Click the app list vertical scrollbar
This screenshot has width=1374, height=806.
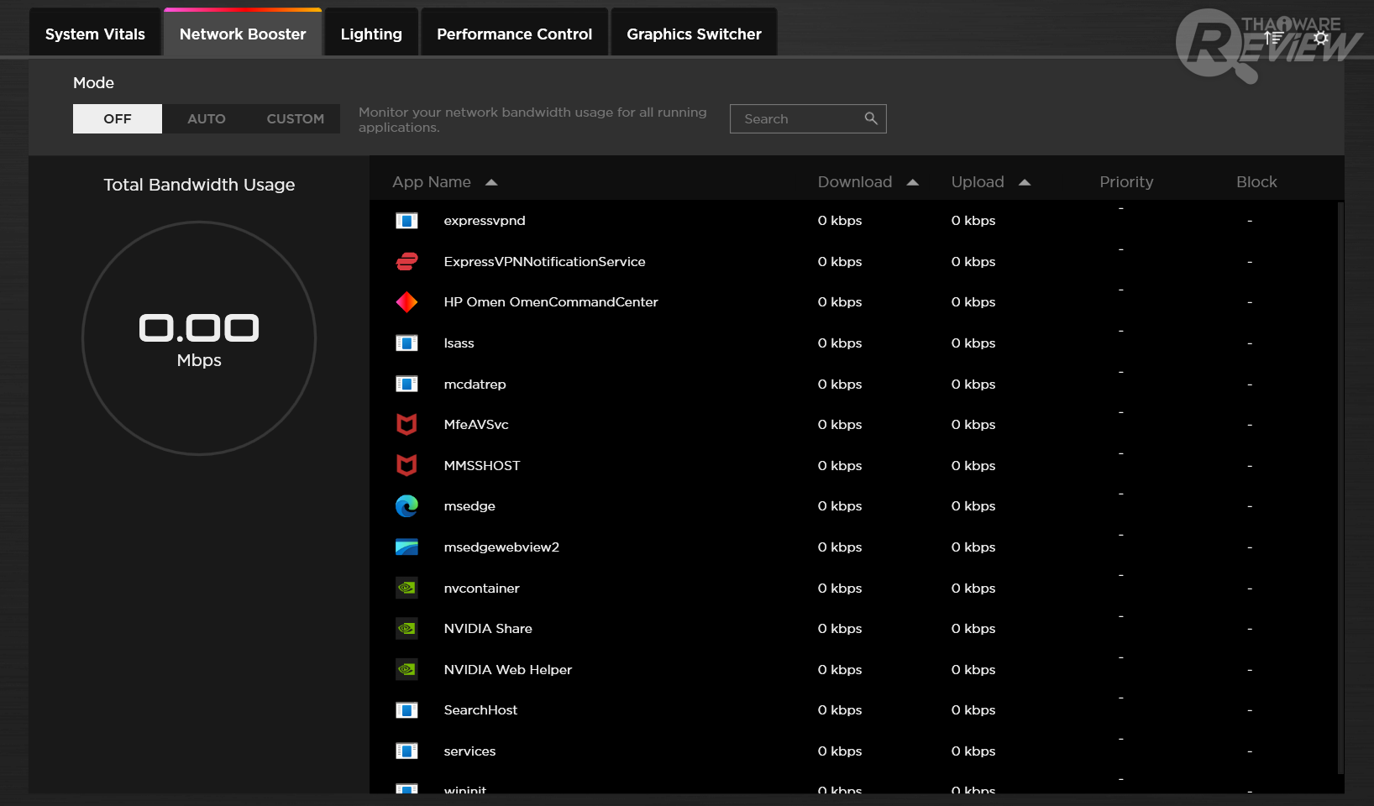(1340, 487)
